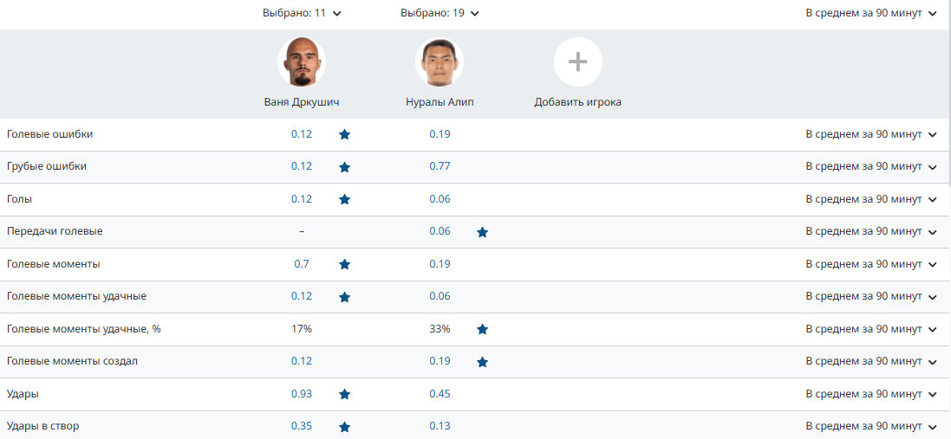Image resolution: width=951 pixels, height=439 pixels.
Task: Open the top В среднем за 90 минут dropdown
Action: [871, 13]
